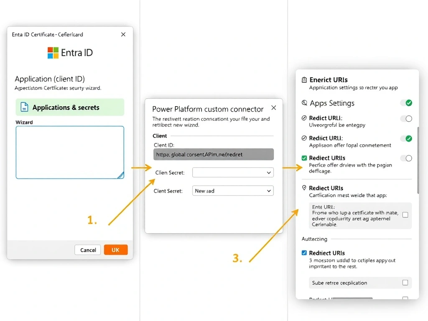Click the Enerict URIs heading

point(329,80)
